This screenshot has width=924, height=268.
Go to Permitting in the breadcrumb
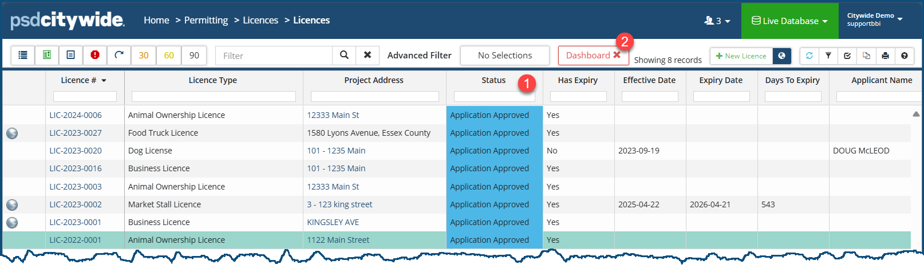coord(206,21)
